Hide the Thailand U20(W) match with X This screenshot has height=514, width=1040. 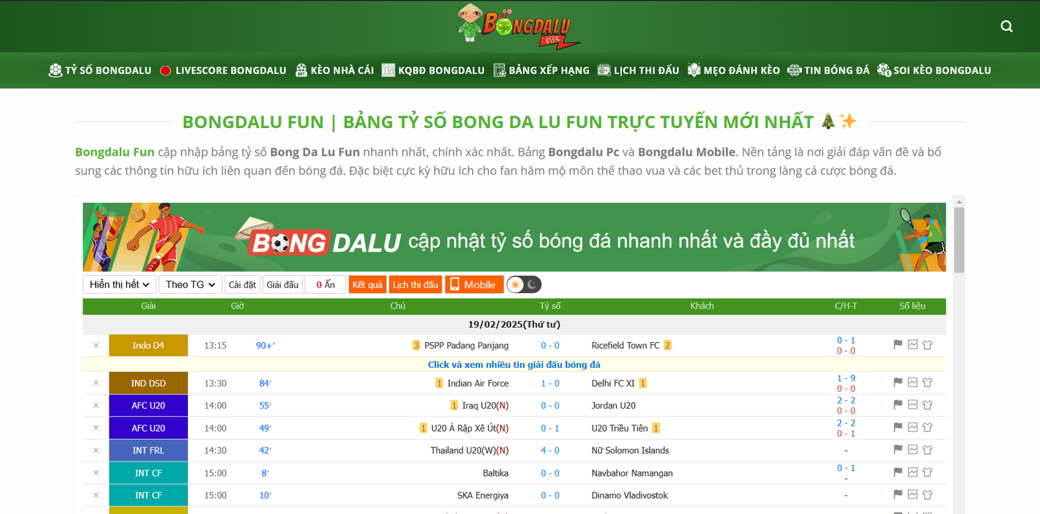point(96,450)
